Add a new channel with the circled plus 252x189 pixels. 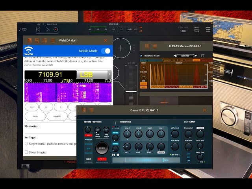pos(120,48)
